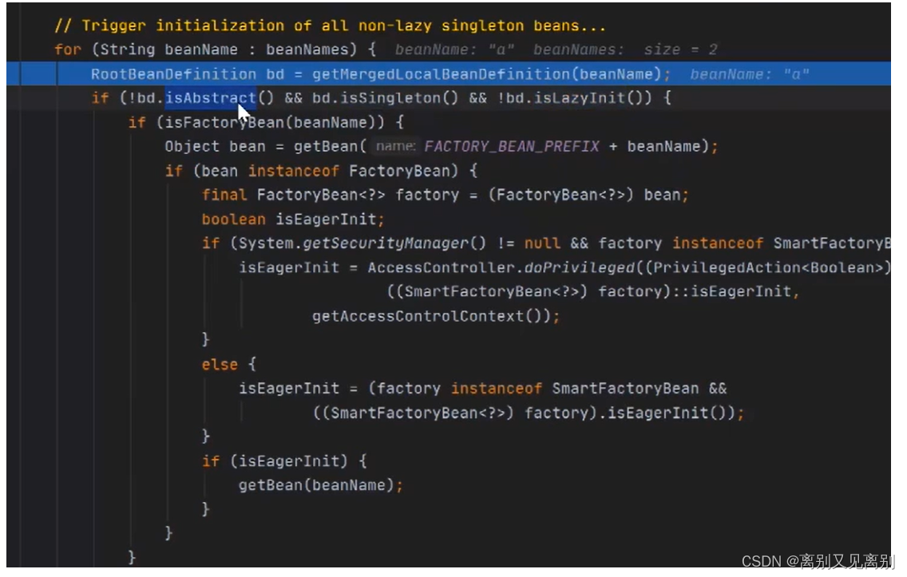
Task: Click the selected "isAbstract" method name
Action: pos(211,98)
